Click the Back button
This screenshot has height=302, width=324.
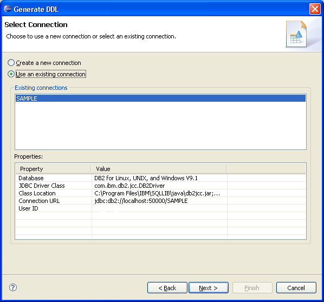(167, 287)
